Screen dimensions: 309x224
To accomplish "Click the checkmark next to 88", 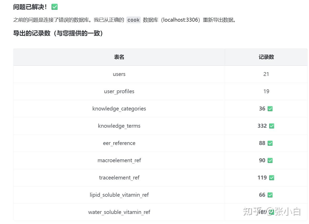I will 270,143.
